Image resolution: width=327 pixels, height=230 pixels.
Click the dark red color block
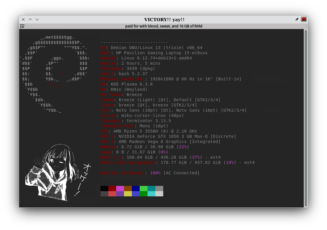(x=112, y=189)
